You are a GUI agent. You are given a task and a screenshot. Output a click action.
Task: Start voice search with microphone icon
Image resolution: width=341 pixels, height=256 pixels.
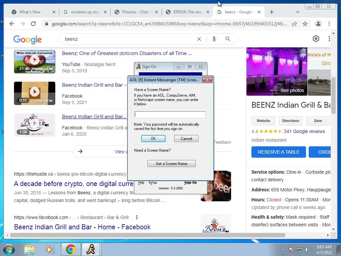point(214,39)
